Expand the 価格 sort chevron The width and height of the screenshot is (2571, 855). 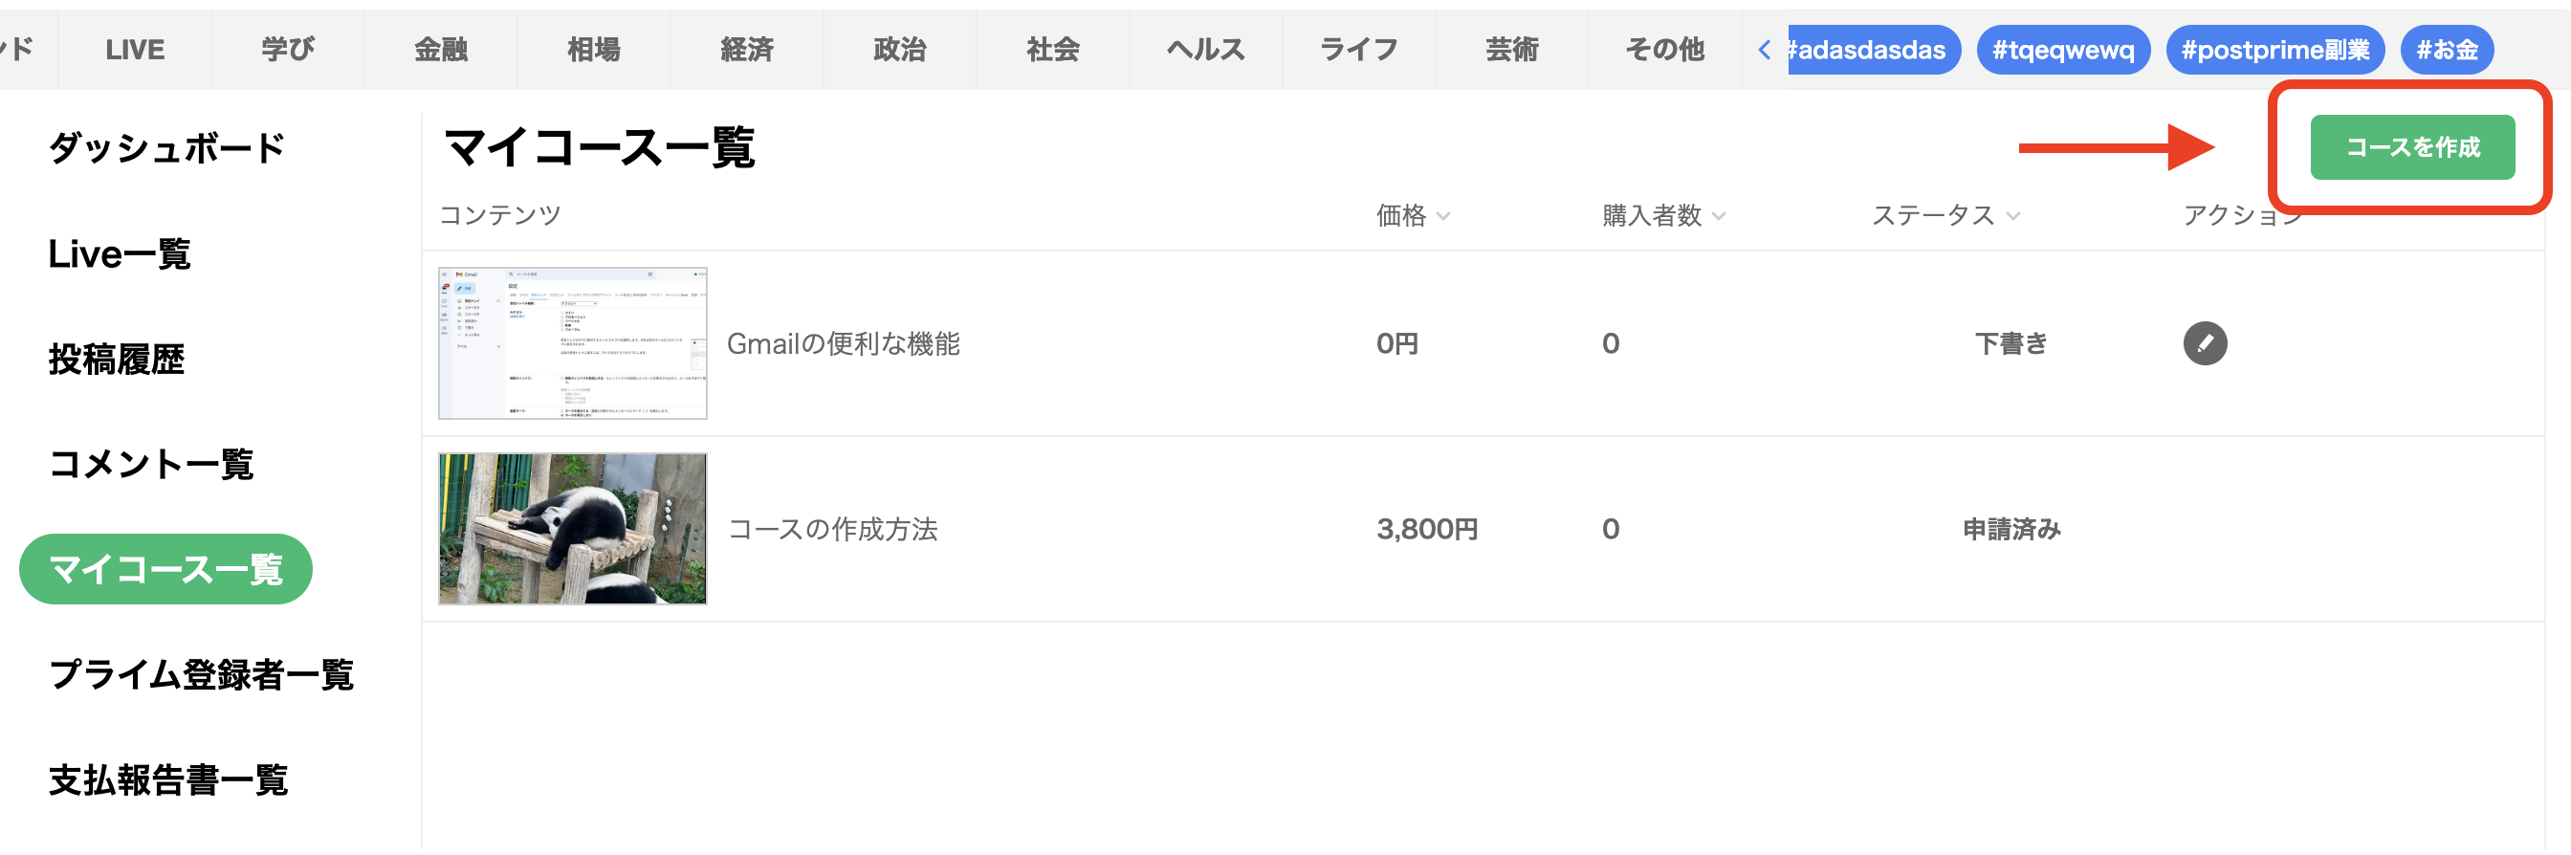1442,216
